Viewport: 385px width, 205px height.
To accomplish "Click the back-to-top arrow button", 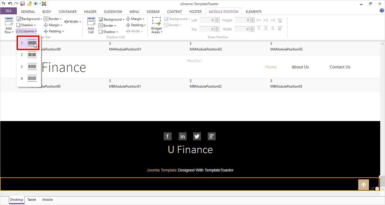I will pos(363,185).
